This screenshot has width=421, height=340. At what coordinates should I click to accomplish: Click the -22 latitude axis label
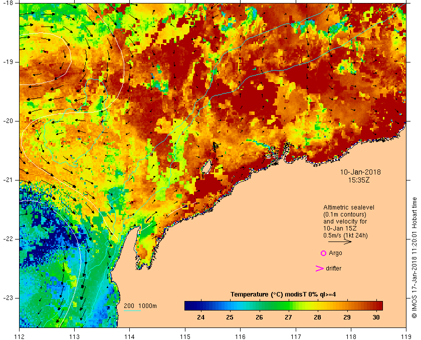pos(8,239)
